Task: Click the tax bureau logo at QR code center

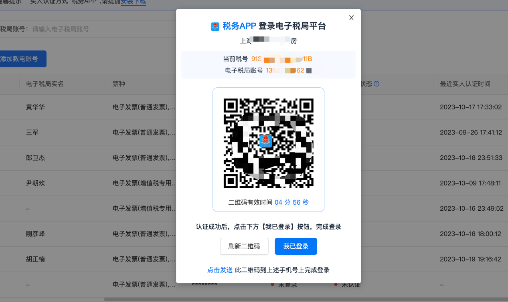Action: [x=266, y=141]
